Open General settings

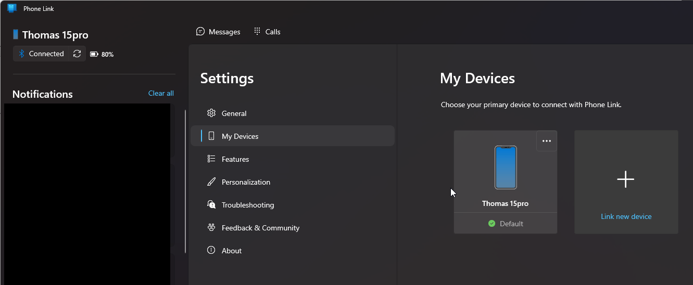click(x=293, y=113)
